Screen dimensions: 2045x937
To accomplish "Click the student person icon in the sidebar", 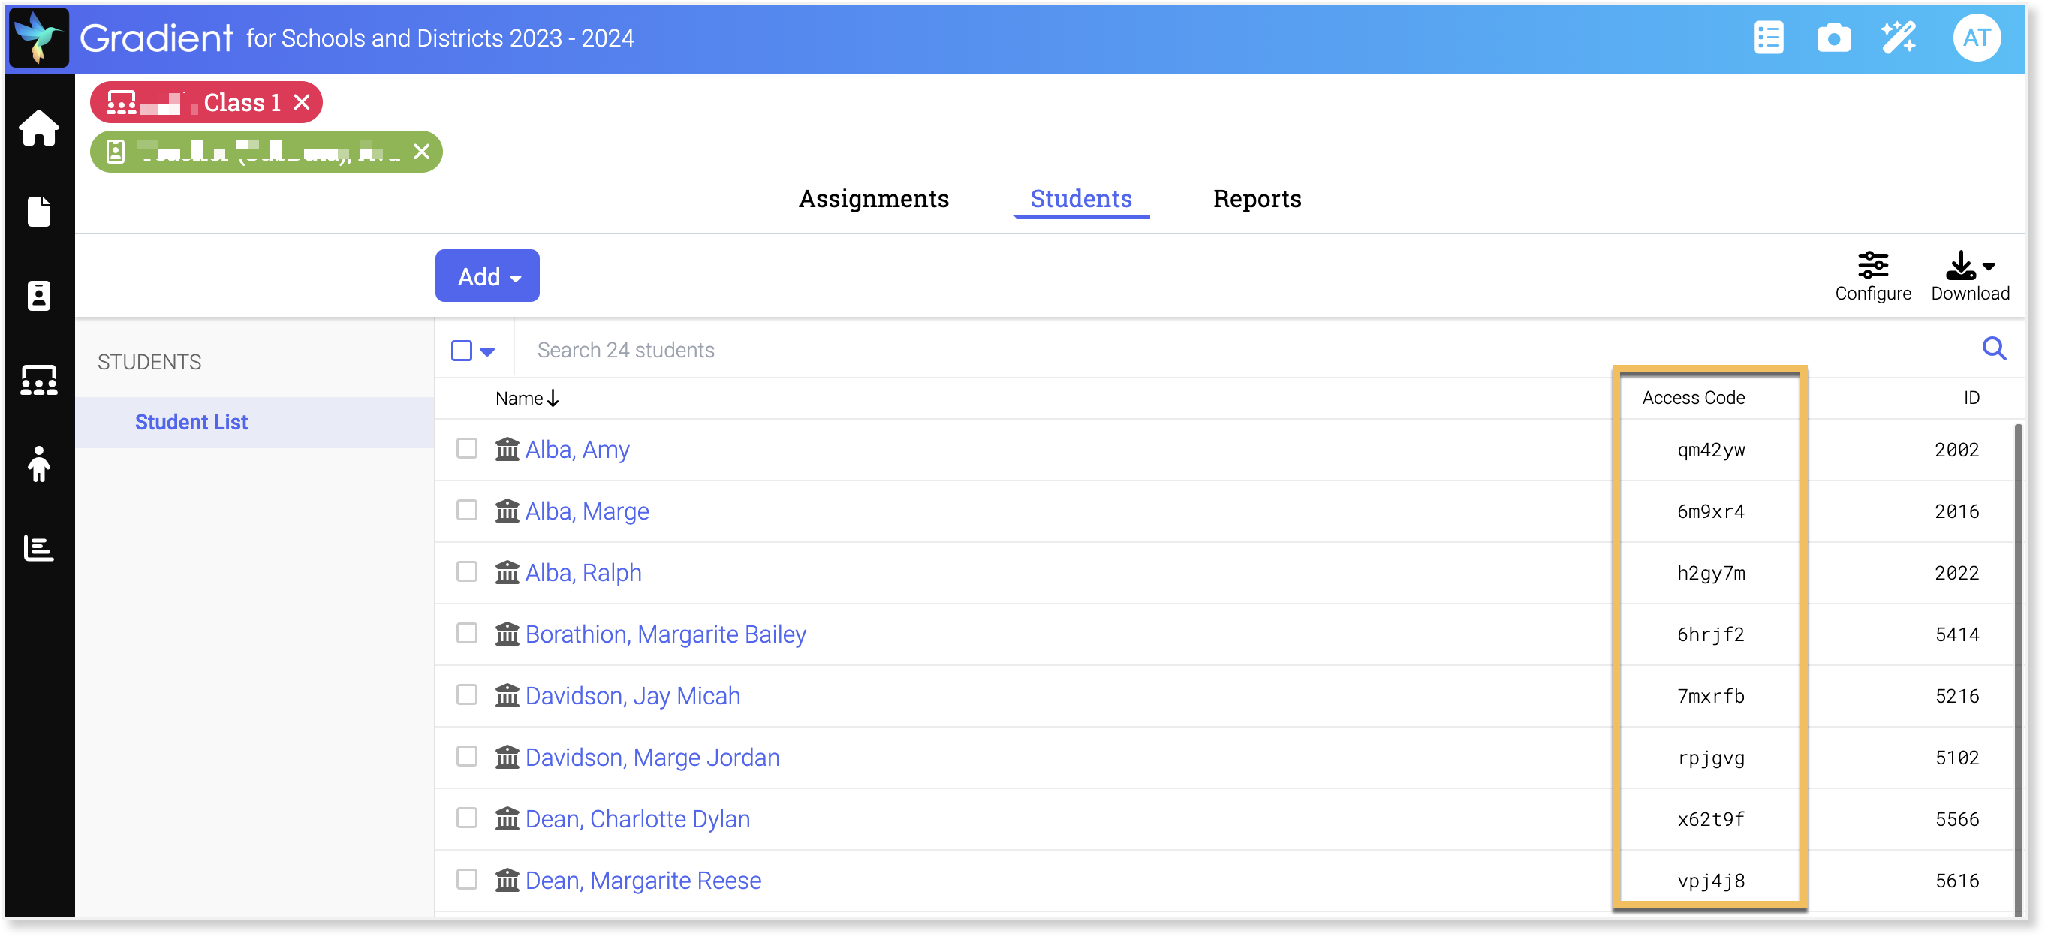I will [38, 464].
